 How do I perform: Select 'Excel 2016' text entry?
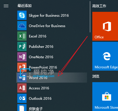tap(38, 36)
